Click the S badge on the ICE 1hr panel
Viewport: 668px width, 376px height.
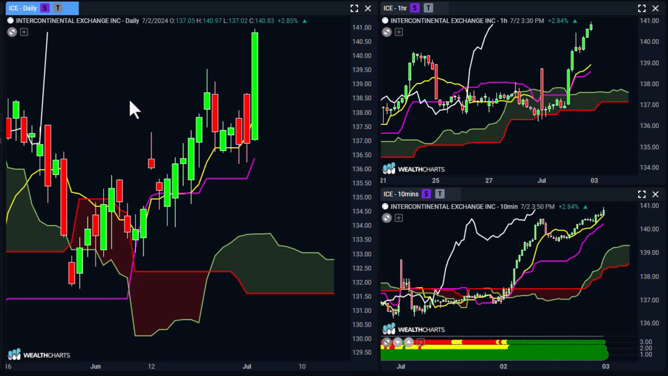tap(415, 8)
